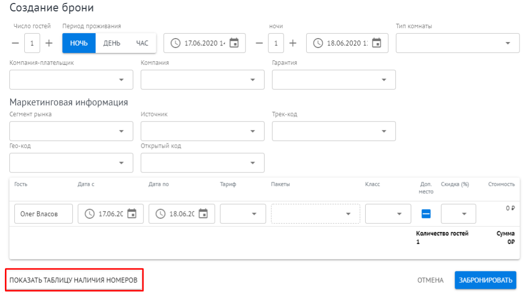Select the 'ДЕНЬ' stay period
The width and height of the screenshot is (523, 298).
111,43
